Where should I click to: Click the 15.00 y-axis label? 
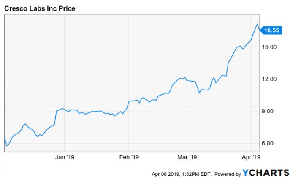click(269, 47)
